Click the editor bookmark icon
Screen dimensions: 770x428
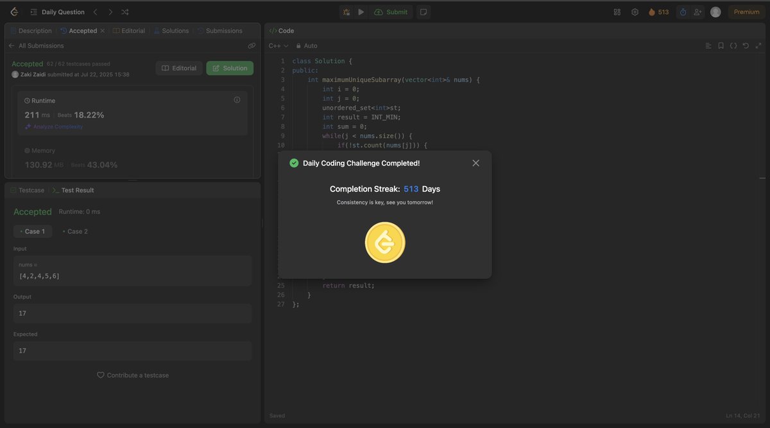pos(721,46)
